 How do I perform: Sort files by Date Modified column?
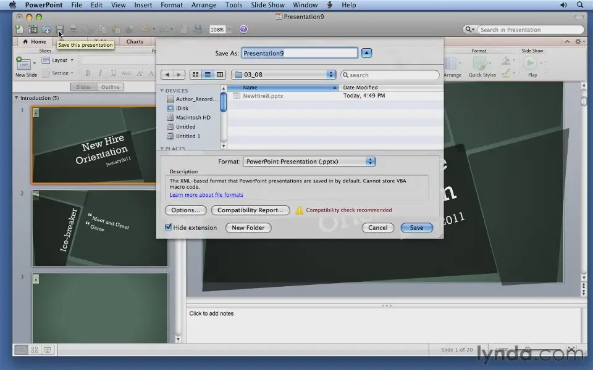[390, 87]
